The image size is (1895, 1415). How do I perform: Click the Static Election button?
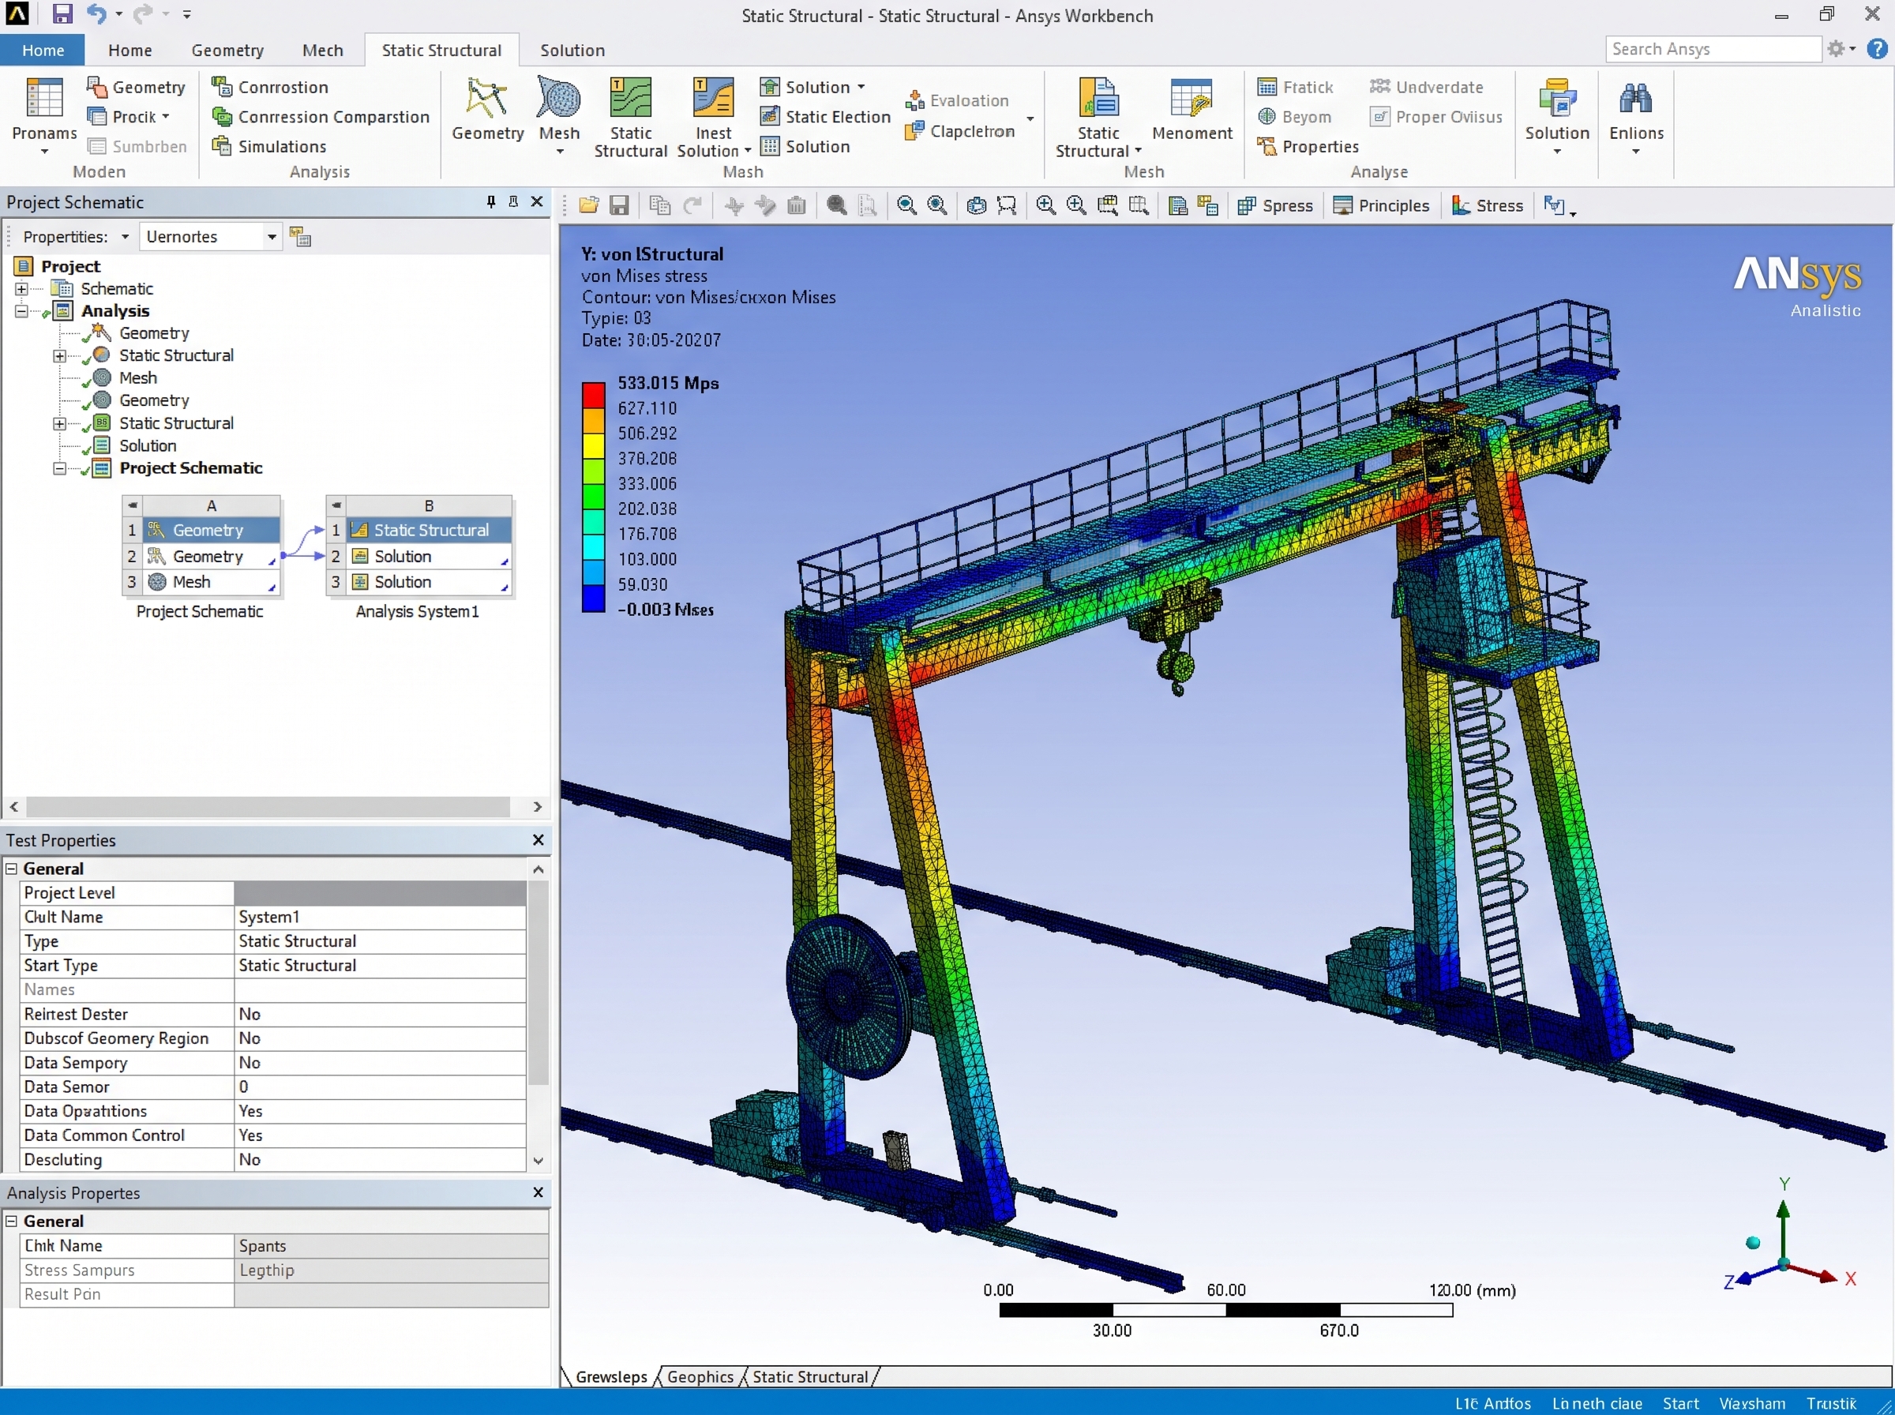(x=825, y=117)
